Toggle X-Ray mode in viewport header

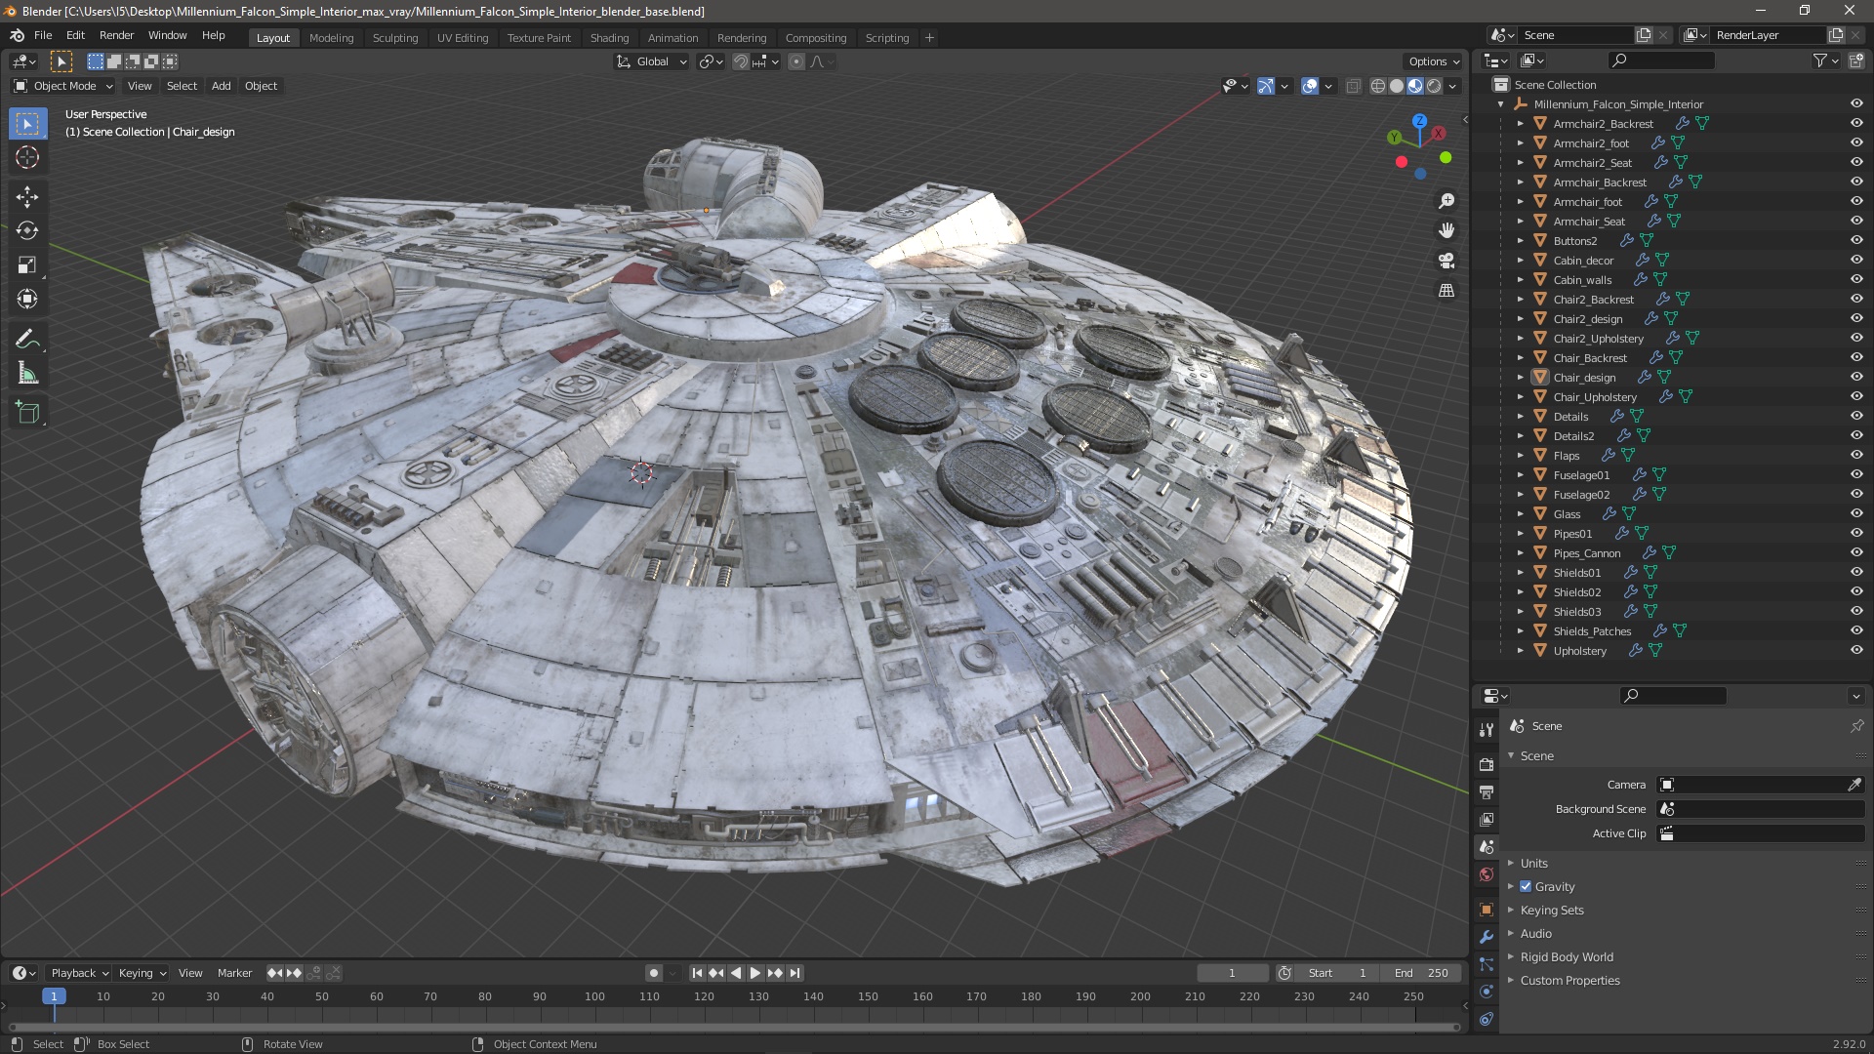(1353, 86)
